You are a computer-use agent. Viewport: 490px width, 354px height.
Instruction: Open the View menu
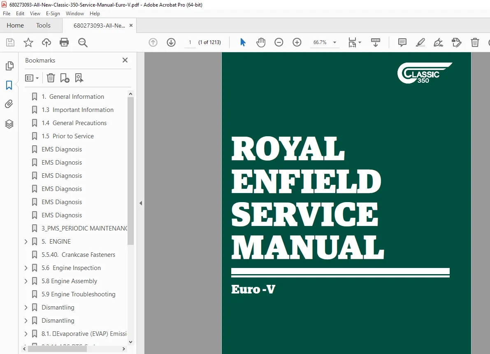click(x=35, y=14)
